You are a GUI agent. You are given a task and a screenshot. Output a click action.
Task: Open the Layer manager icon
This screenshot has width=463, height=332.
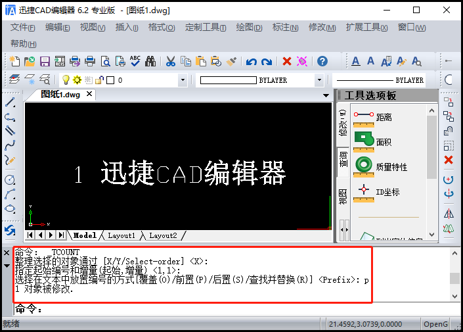pos(14,80)
